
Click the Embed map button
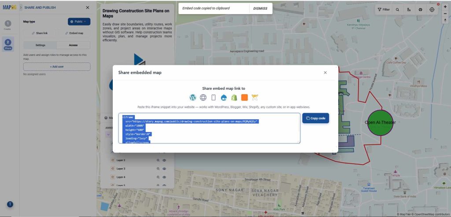(x=74, y=33)
